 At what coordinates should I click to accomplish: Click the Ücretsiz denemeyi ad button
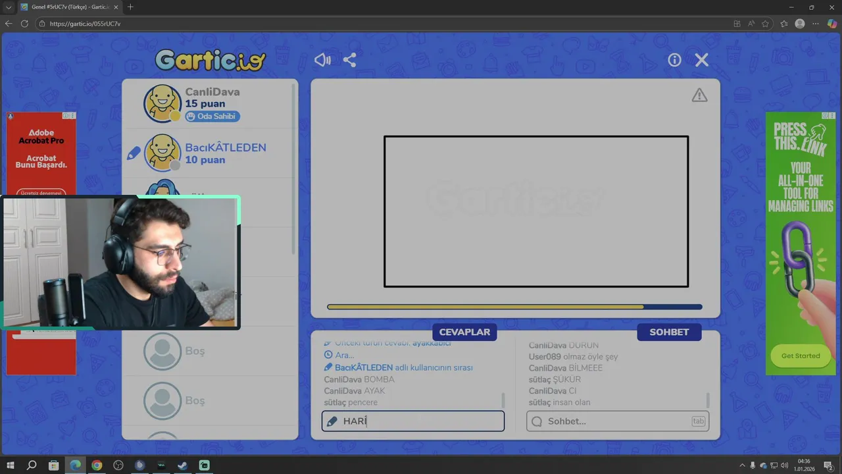pyautogui.click(x=41, y=193)
